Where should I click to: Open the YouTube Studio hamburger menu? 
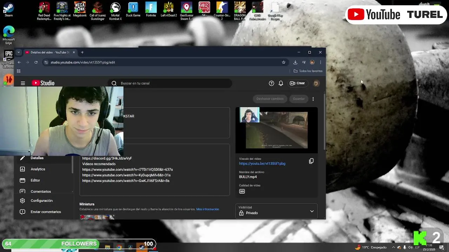coord(23,83)
